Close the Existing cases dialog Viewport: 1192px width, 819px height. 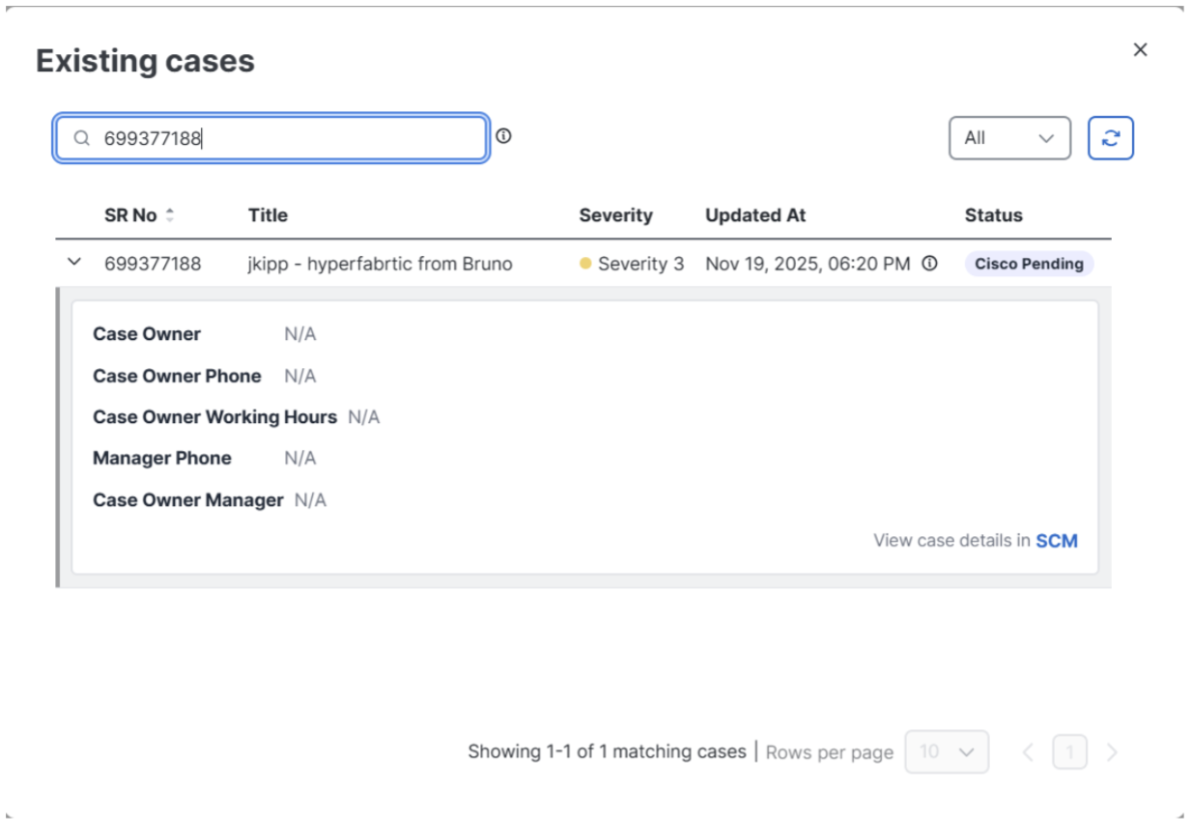click(1140, 50)
